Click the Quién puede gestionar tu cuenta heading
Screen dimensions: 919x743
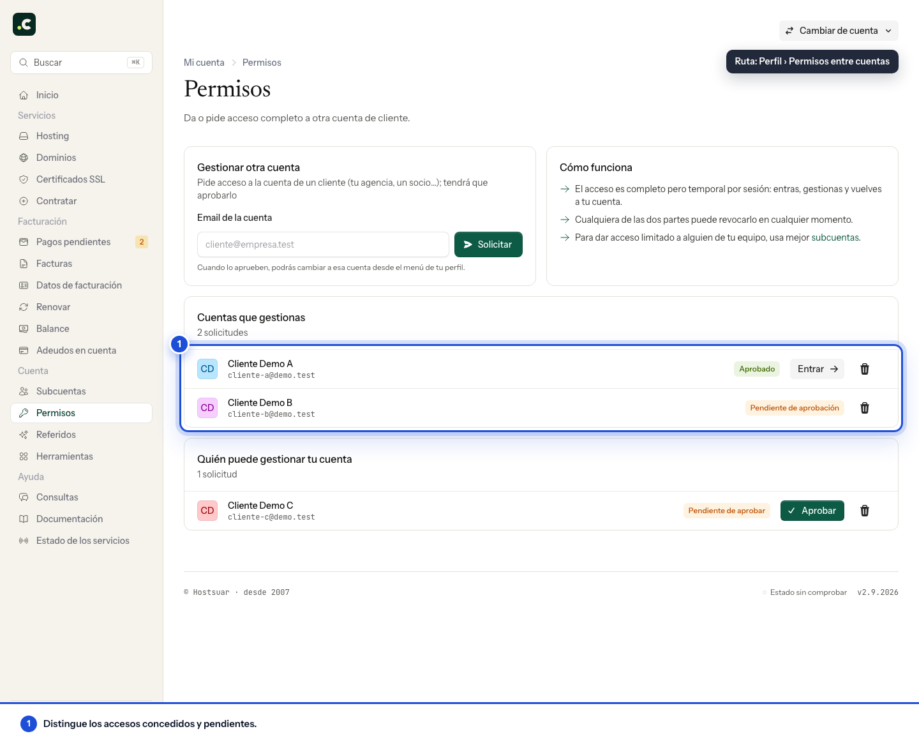tap(274, 459)
